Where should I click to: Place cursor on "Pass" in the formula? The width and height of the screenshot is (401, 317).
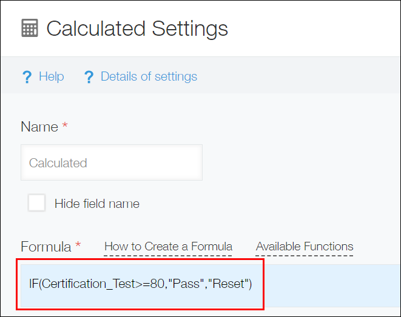(x=186, y=284)
